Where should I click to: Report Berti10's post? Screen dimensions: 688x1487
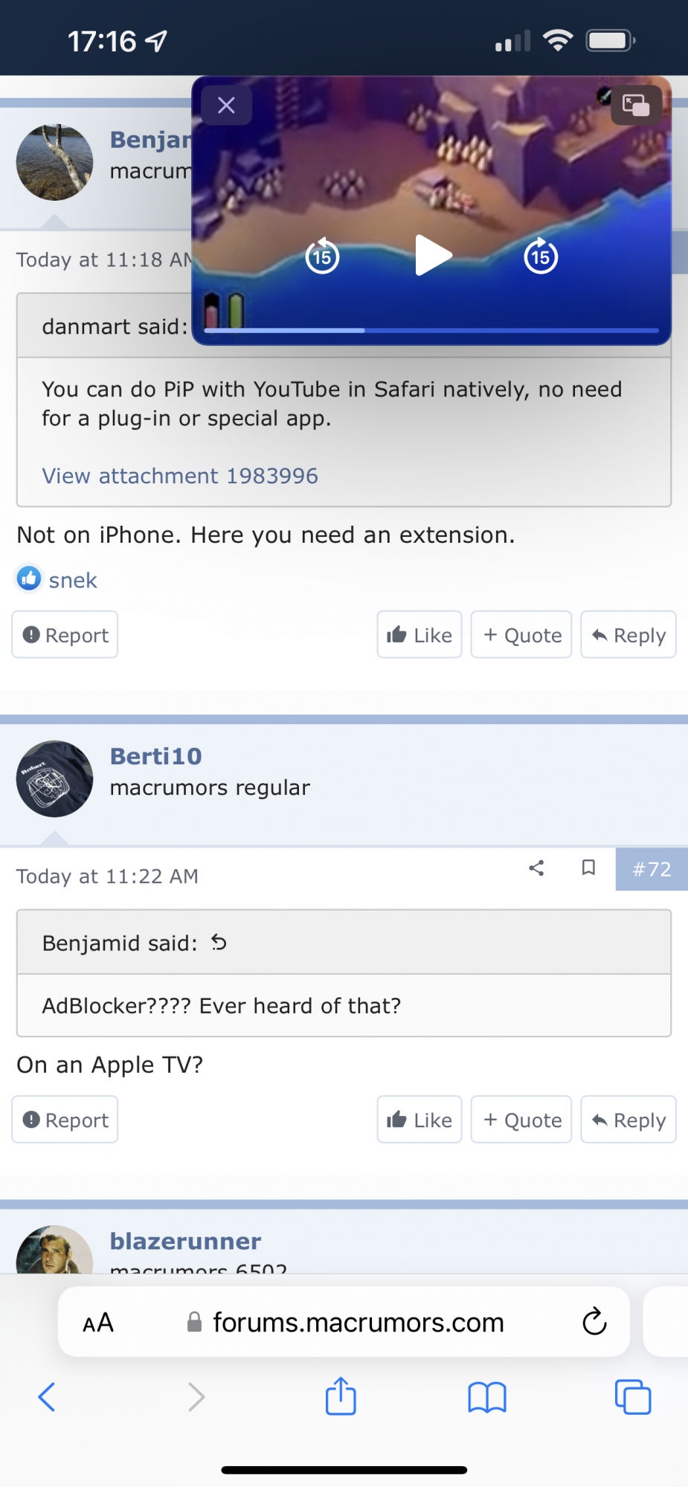tap(65, 1120)
